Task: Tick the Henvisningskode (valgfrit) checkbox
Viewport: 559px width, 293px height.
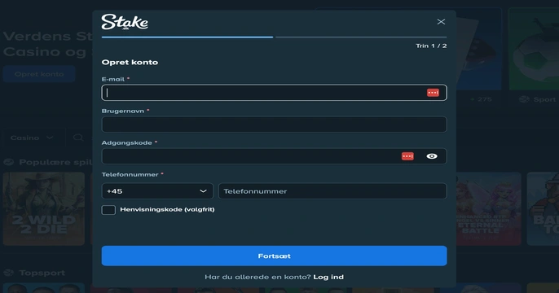Action: coord(108,210)
